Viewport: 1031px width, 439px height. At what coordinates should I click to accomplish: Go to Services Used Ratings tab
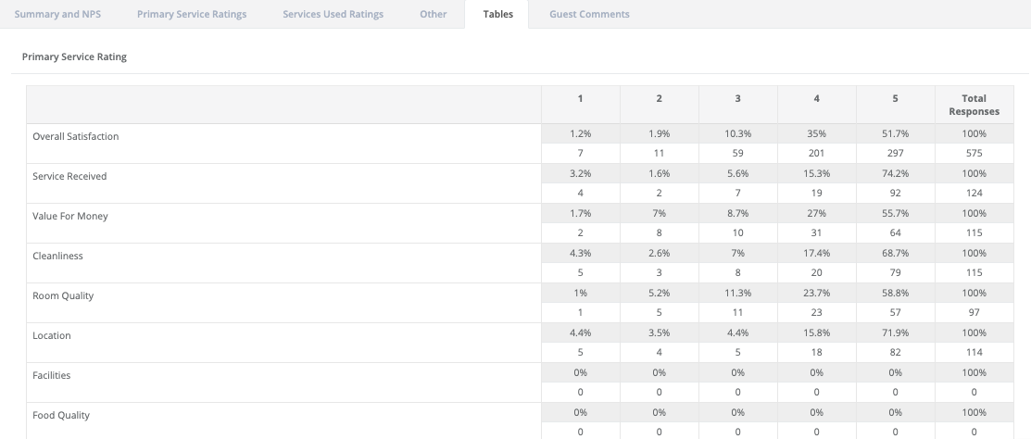pos(333,14)
